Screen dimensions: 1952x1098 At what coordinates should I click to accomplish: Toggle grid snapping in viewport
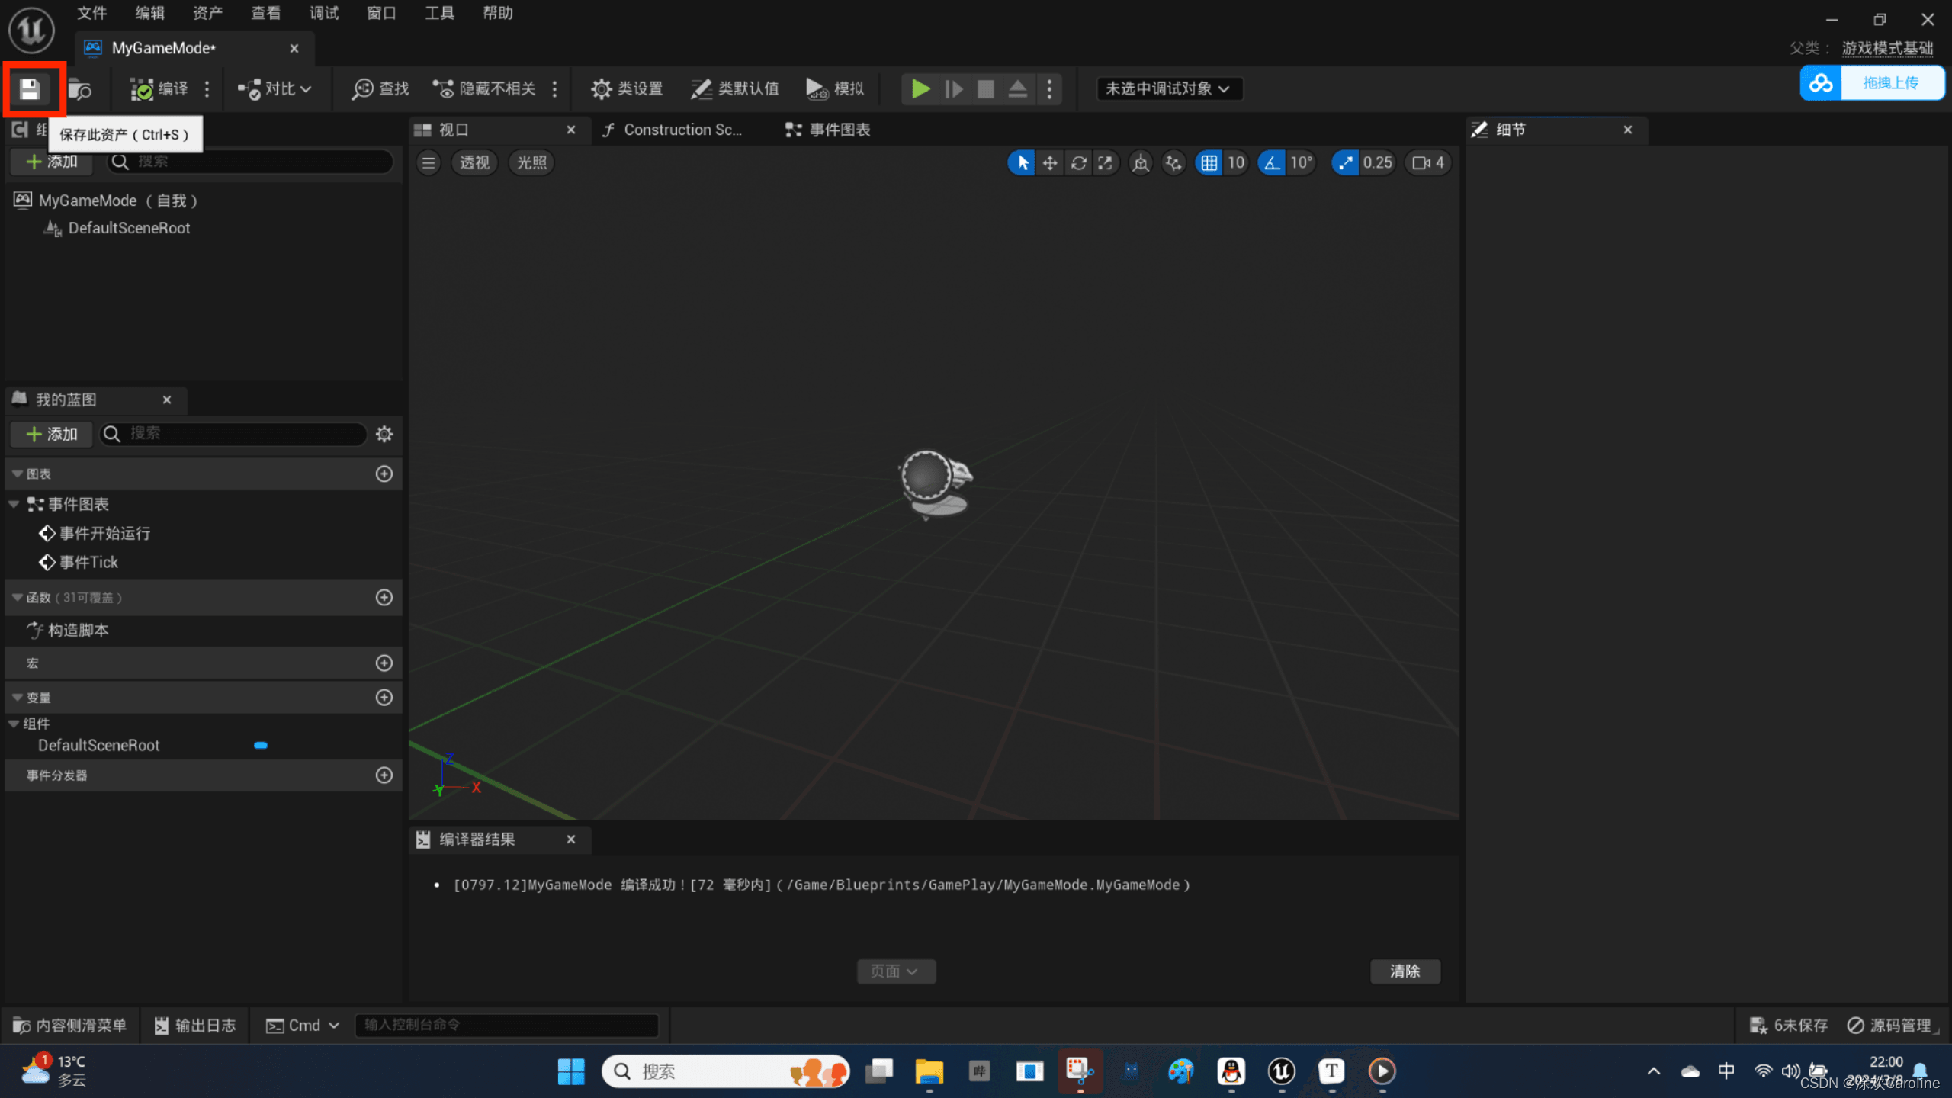click(1209, 162)
